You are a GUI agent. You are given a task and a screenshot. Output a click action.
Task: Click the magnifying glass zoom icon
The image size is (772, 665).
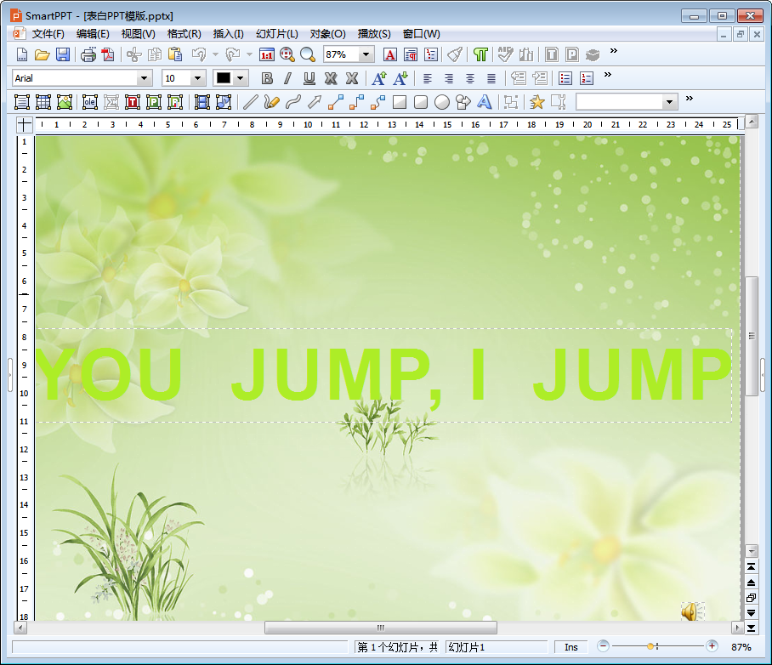click(308, 54)
